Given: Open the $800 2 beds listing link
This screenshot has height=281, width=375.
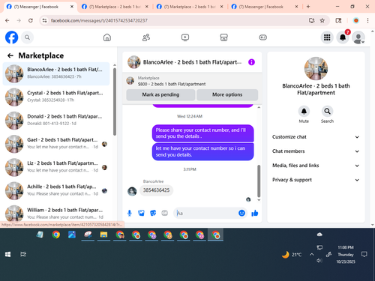Looking at the screenshot, I should pyautogui.click(x=172, y=84).
